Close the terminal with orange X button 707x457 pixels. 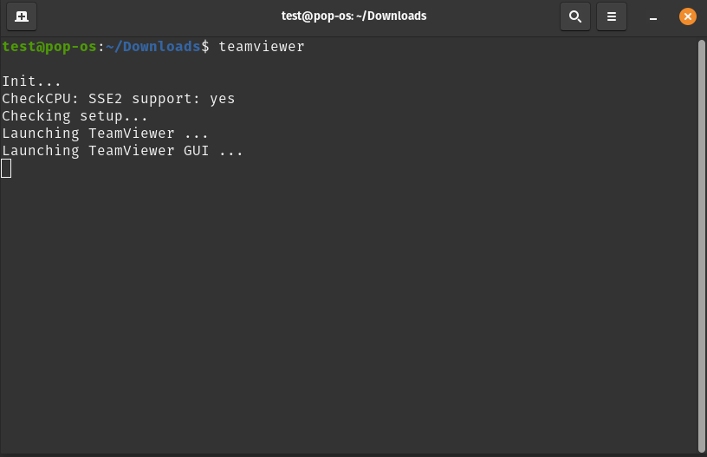click(x=688, y=16)
